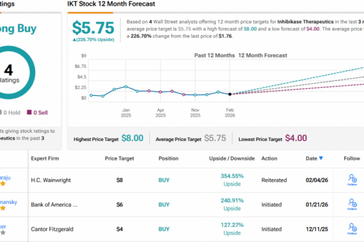Follow the Bank of America analyst
364x242 pixels.
352,206
